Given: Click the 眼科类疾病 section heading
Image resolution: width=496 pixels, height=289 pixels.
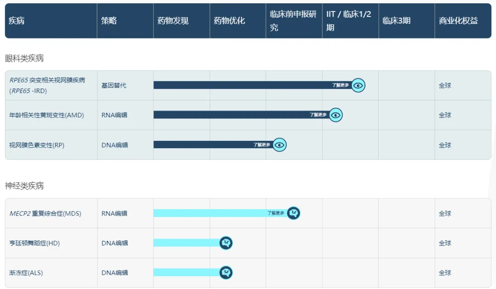Looking at the screenshot, I should pos(24,58).
